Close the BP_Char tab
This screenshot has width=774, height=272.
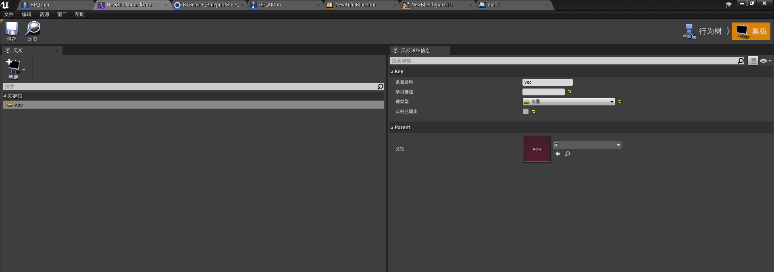click(x=89, y=5)
